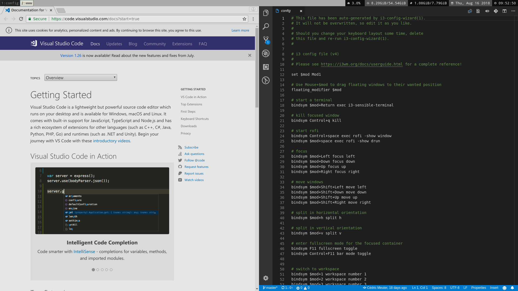Click the Version 1.26 link
The width and height of the screenshot is (518, 291).
(x=71, y=56)
